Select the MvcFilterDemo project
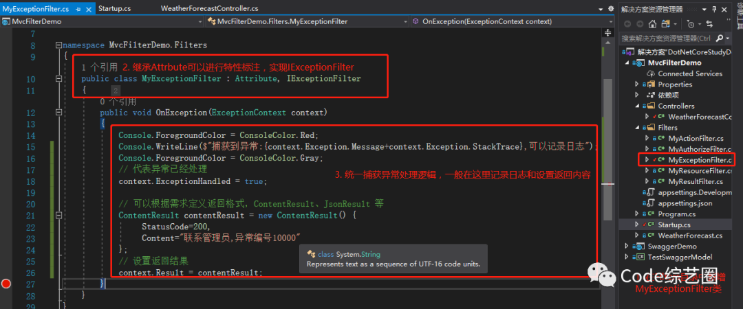 point(675,63)
